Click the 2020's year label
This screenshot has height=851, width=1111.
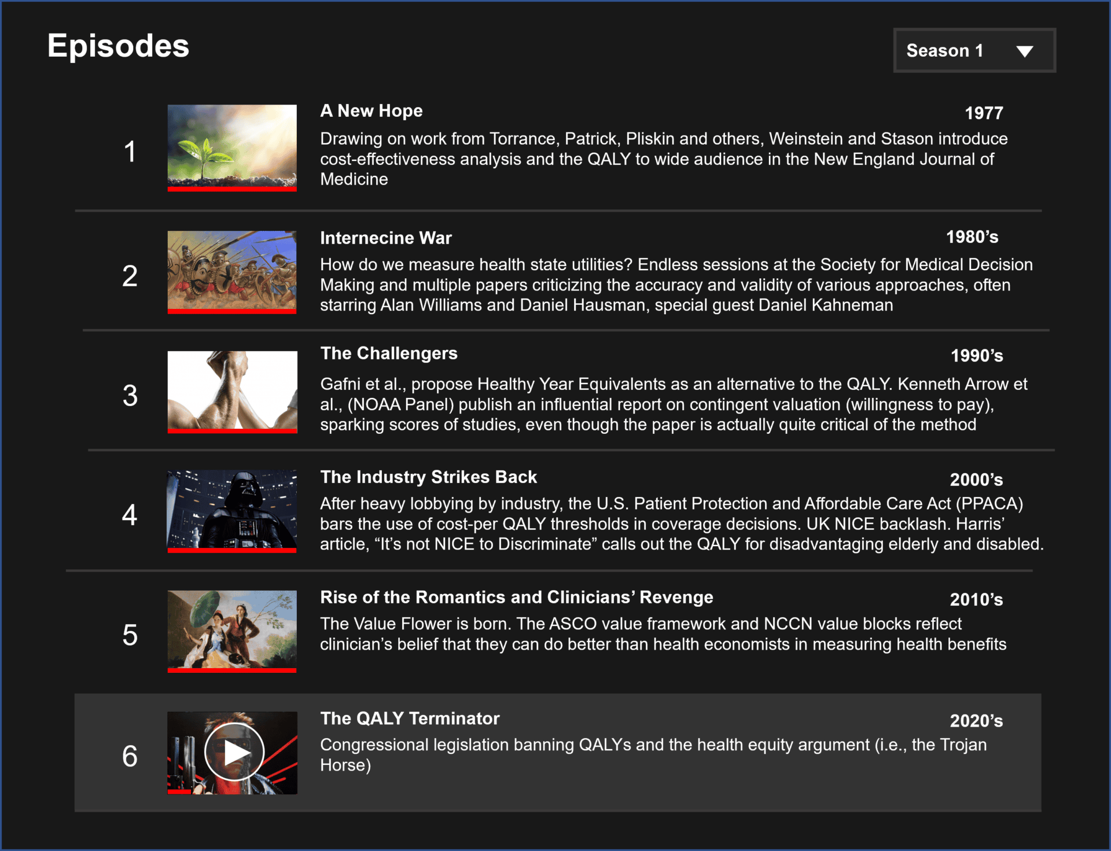pyautogui.click(x=976, y=721)
